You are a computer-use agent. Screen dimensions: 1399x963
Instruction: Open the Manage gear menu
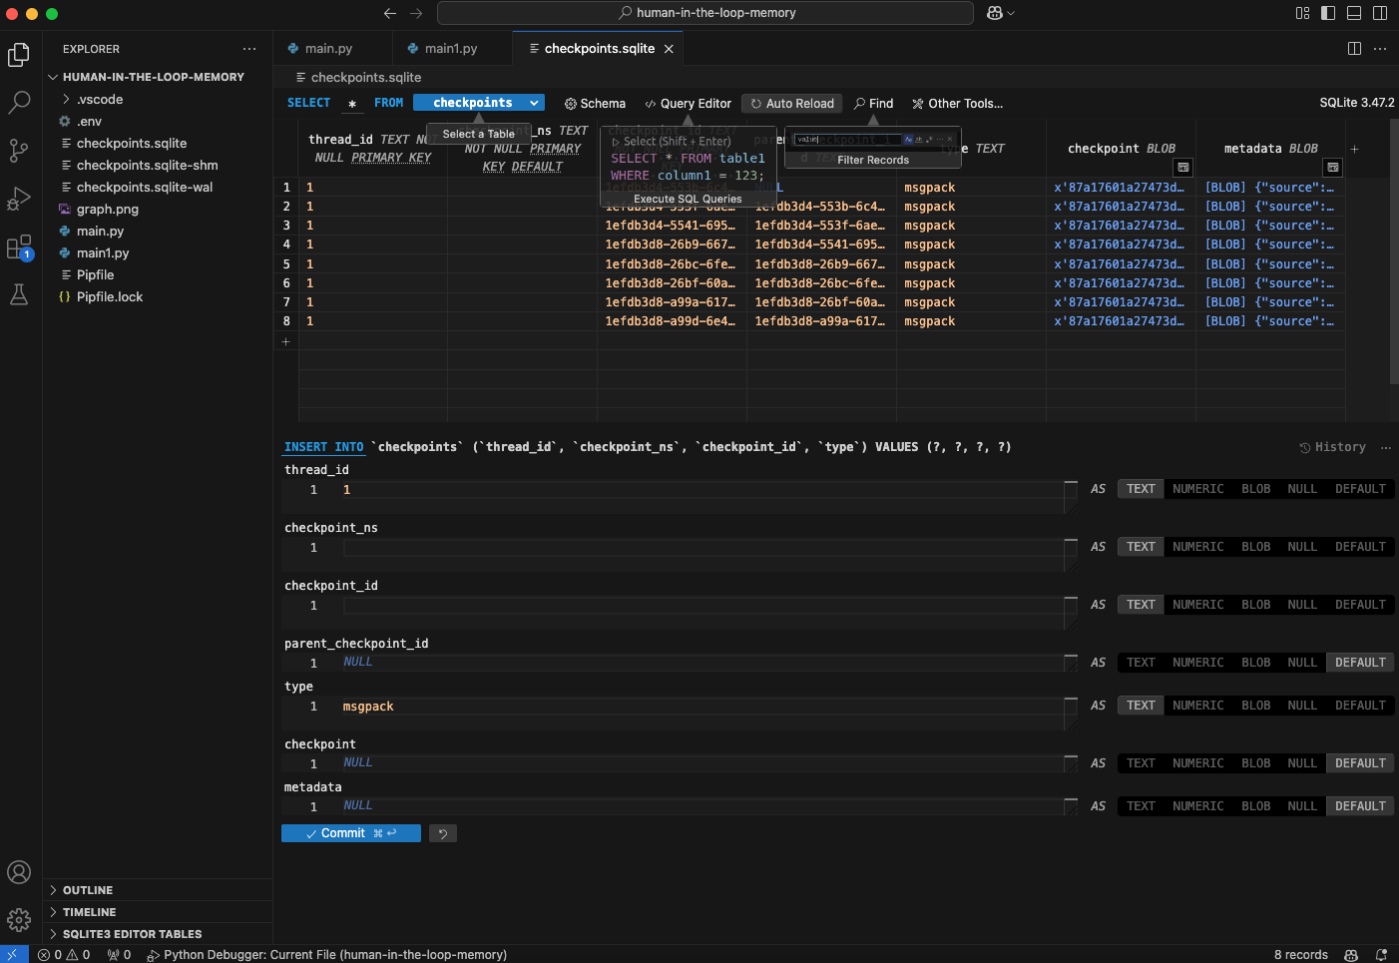pos(19,920)
